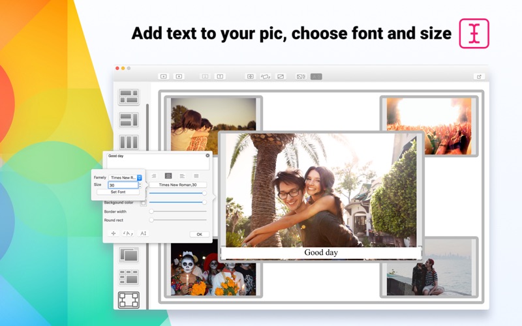This screenshot has height=326, width=522.
Task: Choose the mosaic layout at sidebar top
Action: pyautogui.click(x=129, y=96)
